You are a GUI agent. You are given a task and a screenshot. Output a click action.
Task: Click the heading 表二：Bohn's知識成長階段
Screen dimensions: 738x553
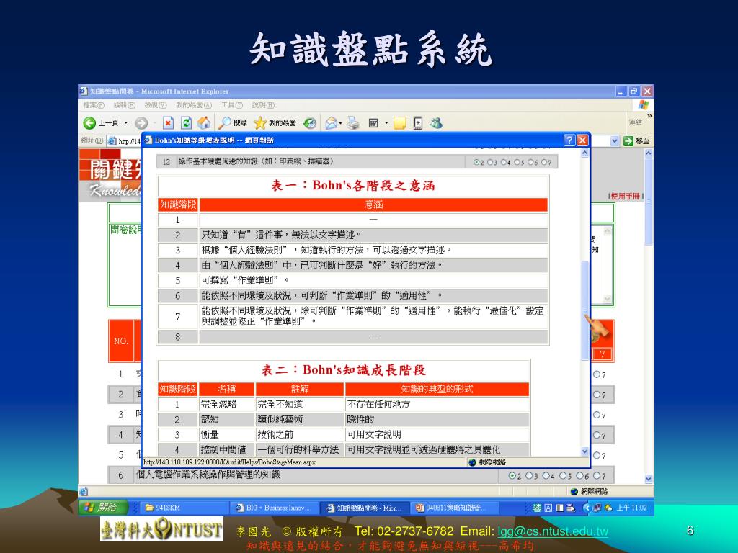[344, 370]
